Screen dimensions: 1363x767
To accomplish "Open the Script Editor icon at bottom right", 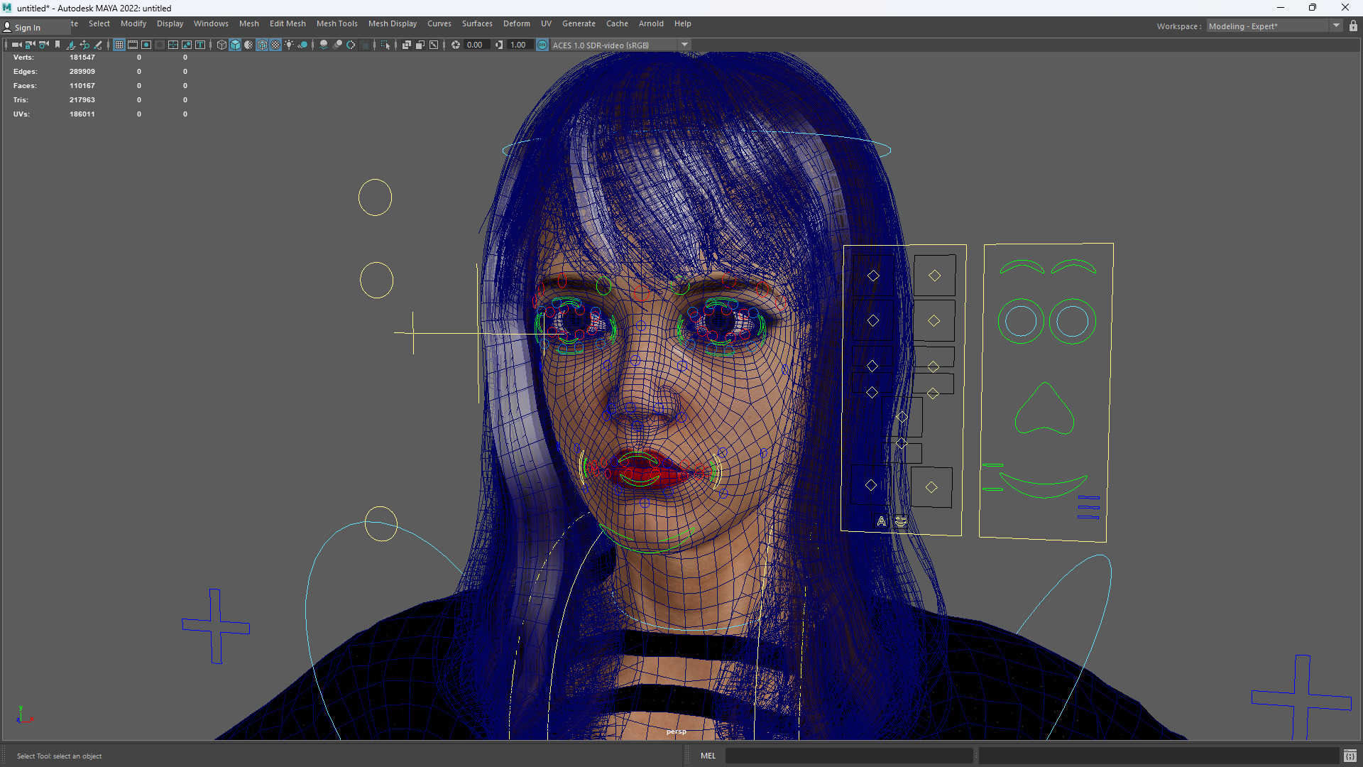I will pyautogui.click(x=1350, y=756).
